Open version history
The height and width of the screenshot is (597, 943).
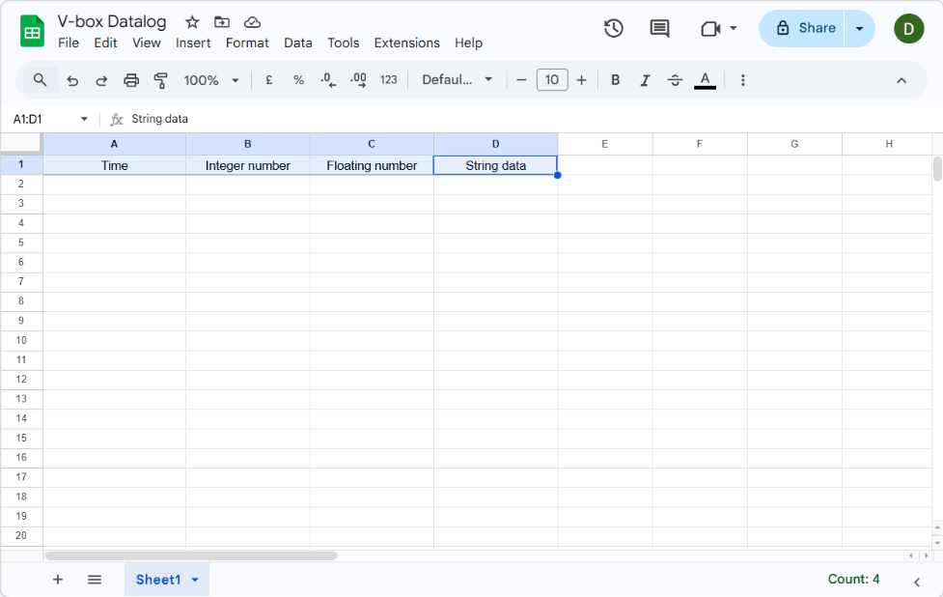point(613,29)
